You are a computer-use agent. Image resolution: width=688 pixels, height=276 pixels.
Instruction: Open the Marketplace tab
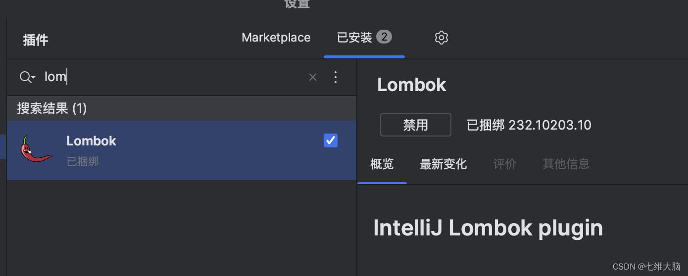tap(276, 38)
